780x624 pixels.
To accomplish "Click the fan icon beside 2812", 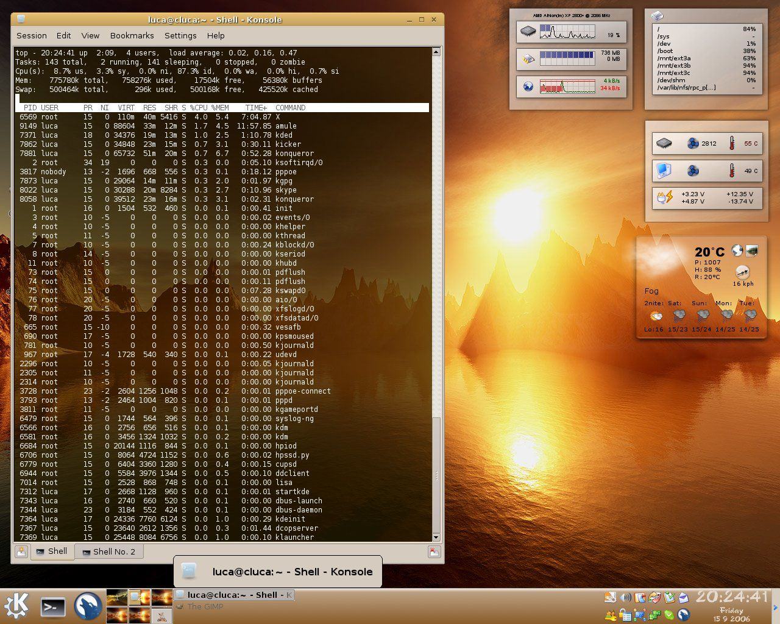I will [693, 144].
